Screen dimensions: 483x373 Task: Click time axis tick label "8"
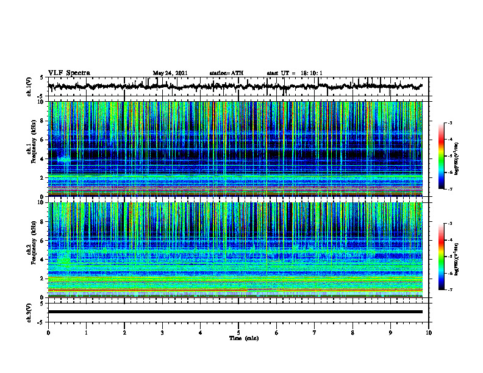click(x=352, y=333)
